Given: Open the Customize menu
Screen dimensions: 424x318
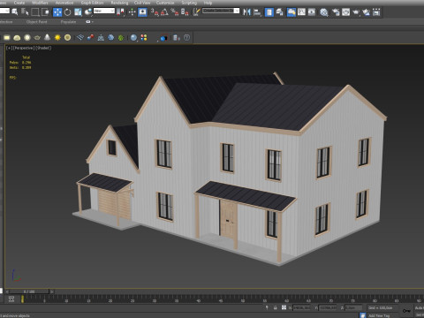Looking at the screenshot, I should tap(165, 3).
